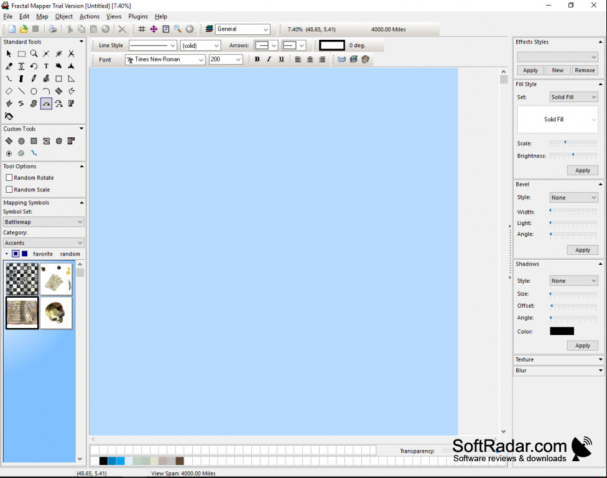Screen dimensions: 607x478
Task: Select the purple four-arrow pan icon
Action: (x=154, y=29)
